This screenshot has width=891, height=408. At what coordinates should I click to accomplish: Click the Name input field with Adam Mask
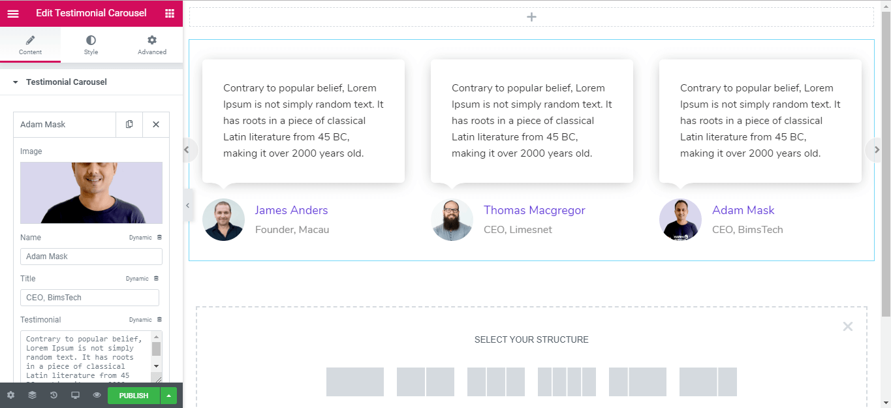91,257
